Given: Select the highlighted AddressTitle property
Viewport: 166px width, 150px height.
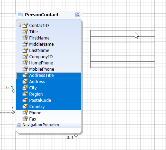Looking at the screenshot, I should (x=49, y=76).
